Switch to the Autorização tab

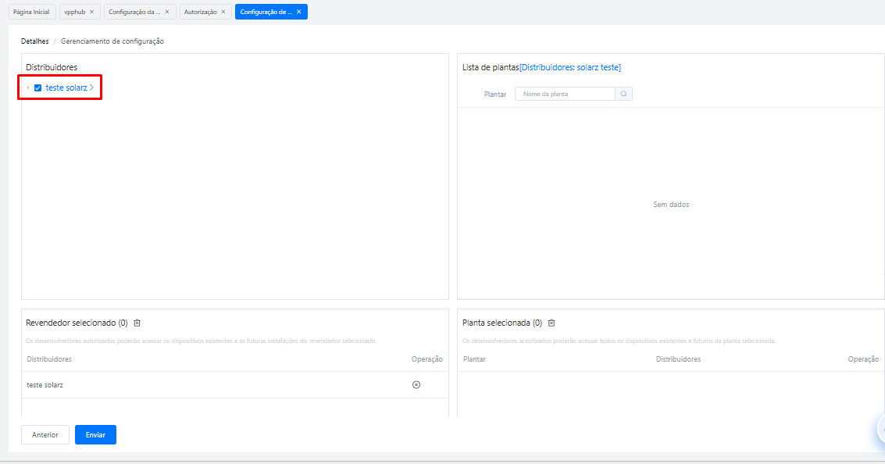coord(200,12)
